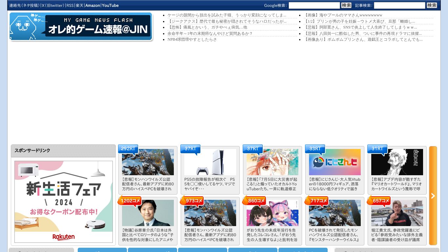The height and width of the screenshot is (252, 448).
Task: Click the 973コメ flame comment badge
Action: point(192,200)
